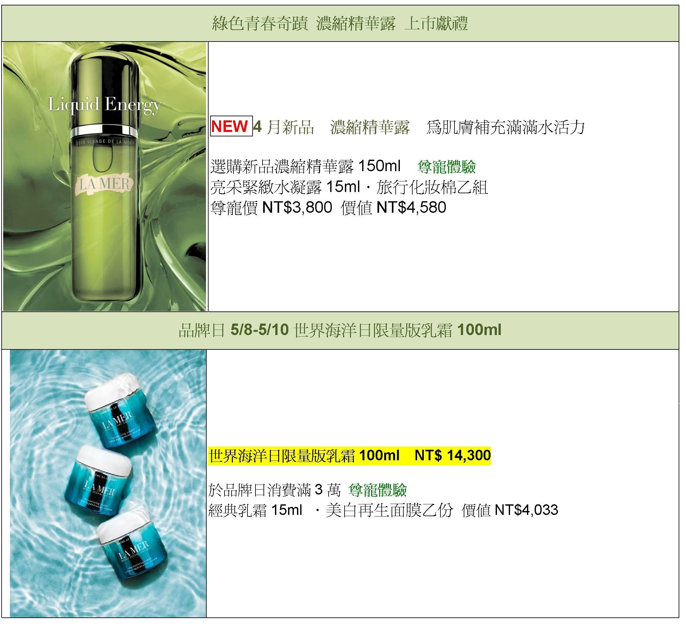Image resolution: width=686 pixels, height=627 pixels.
Task: Click the 4月新品 text
Action: coord(284,127)
